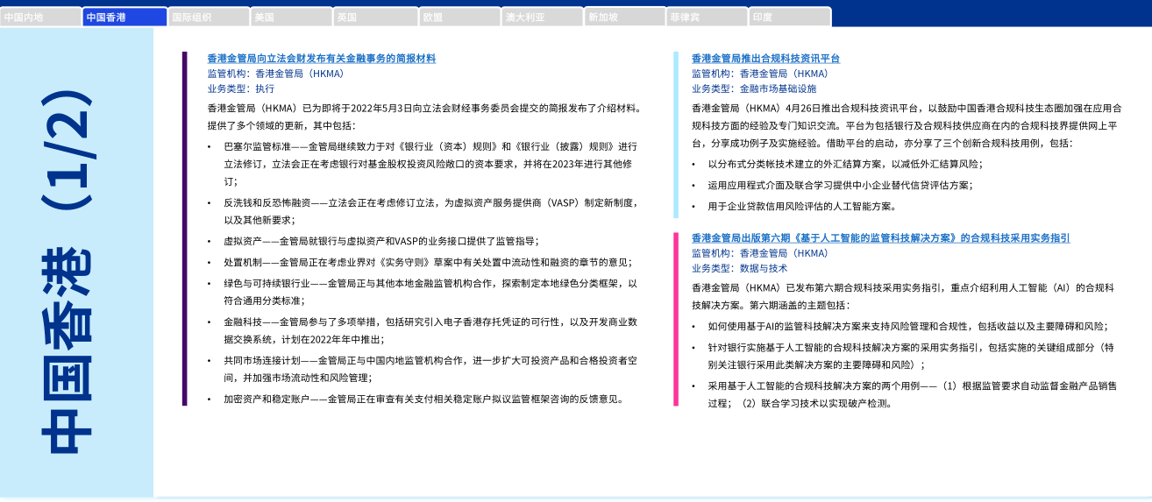1152x502 pixels.
Task: Click the pink bar beside the 实务指引 article
Action: point(676,319)
